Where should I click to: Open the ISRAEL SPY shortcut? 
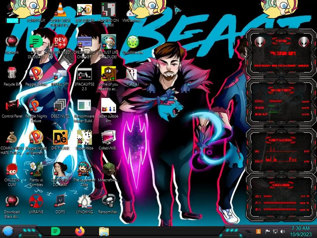[x=60, y=75]
